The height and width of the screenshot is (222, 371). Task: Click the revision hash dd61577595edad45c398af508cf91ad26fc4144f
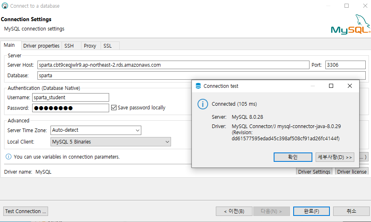(285, 139)
